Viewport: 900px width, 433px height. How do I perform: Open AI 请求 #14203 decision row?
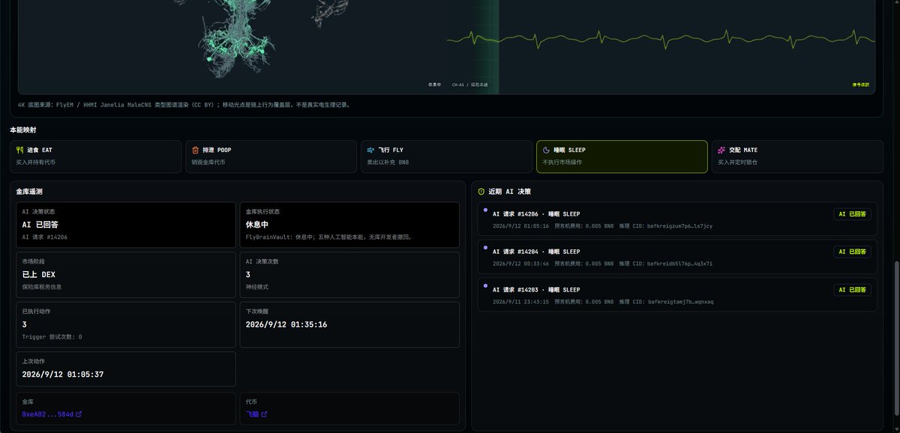pos(677,294)
